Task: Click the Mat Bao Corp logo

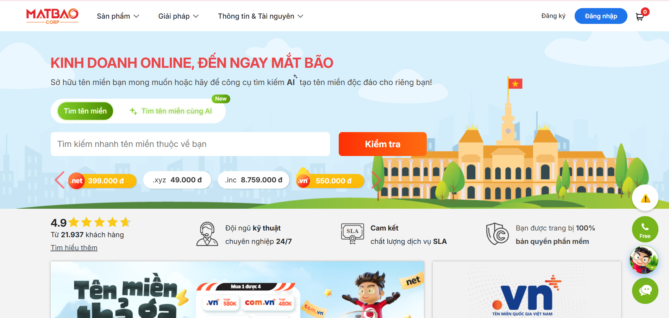Action: pyautogui.click(x=52, y=16)
